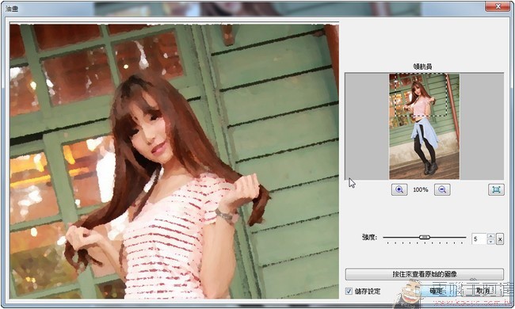This screenshot has width=515, height=309.
Task: Close the 油畫 dialog window
Action: (x=498, y=6)
